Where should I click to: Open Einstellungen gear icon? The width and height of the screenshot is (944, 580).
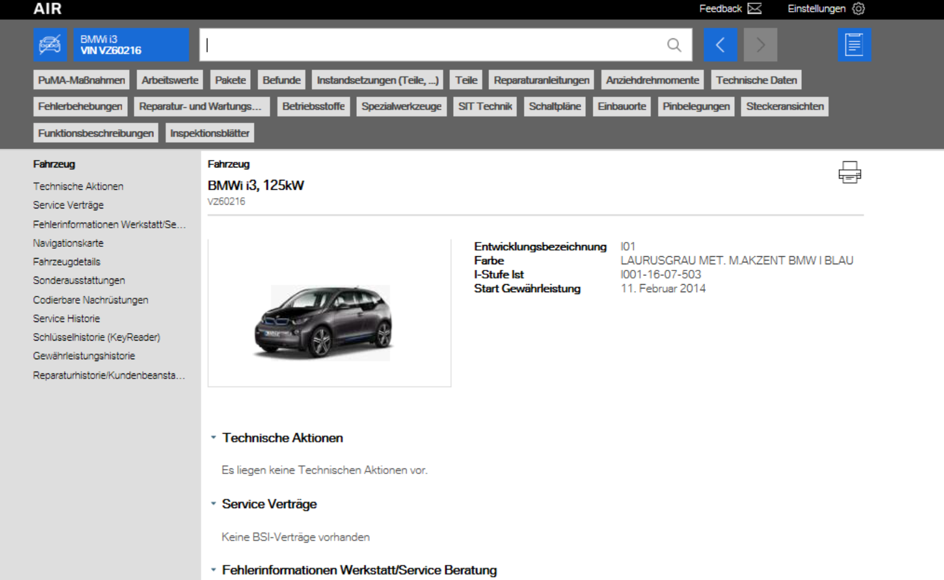click(858, 9)
